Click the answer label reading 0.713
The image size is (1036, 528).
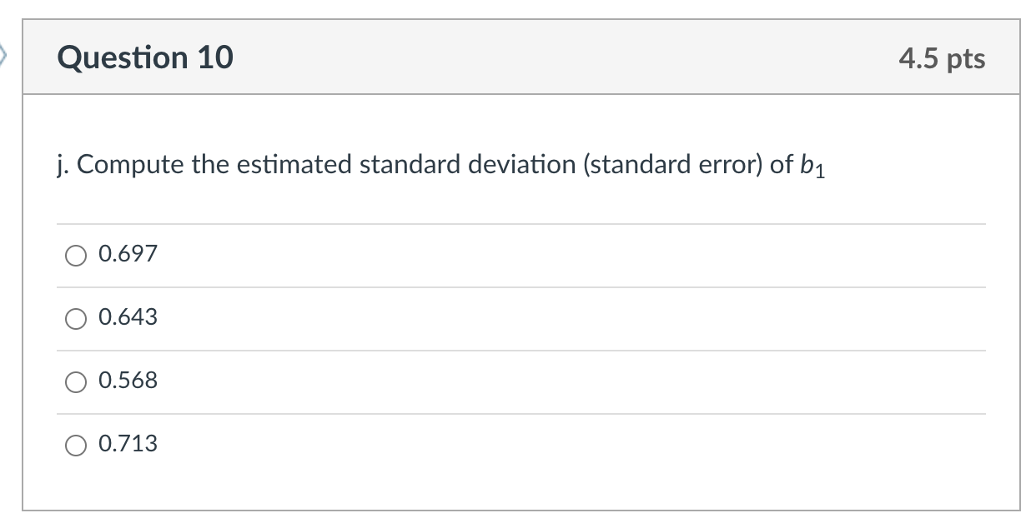coord(127,444)
